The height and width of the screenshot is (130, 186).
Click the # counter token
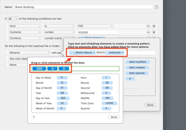click(130, 79)
